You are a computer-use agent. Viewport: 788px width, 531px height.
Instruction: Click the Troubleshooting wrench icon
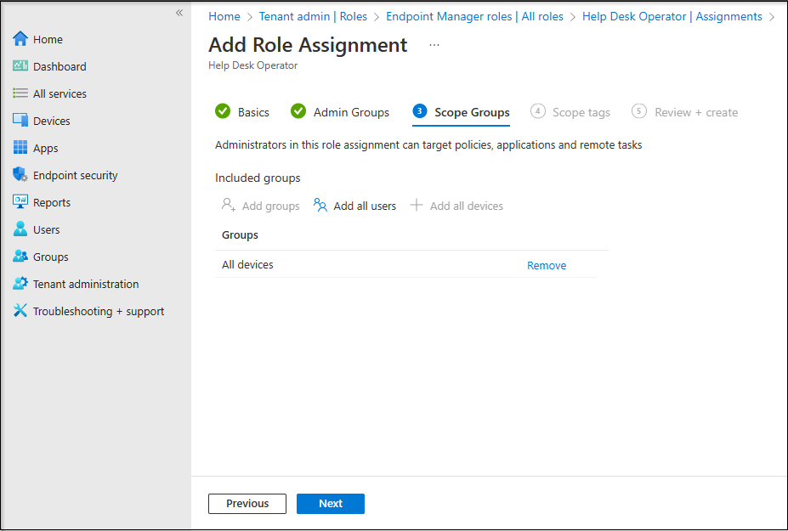click(x=20, y=310)
